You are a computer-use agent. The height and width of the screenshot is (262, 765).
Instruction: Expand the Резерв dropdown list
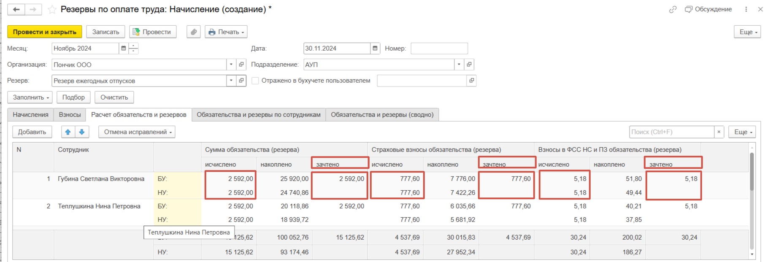(x=231, y=81)
